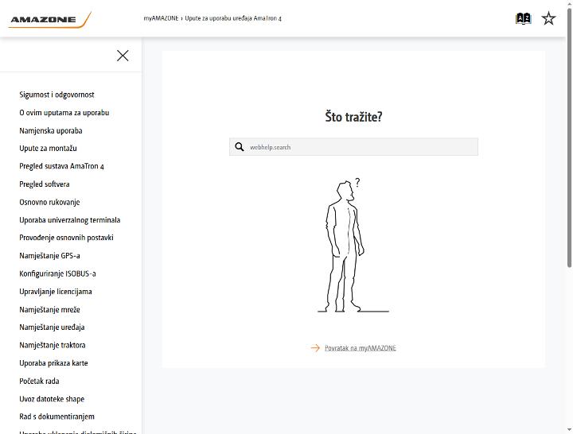Open Namještanje GPS-a section
The image size is (573, 434).
[49, 255]
